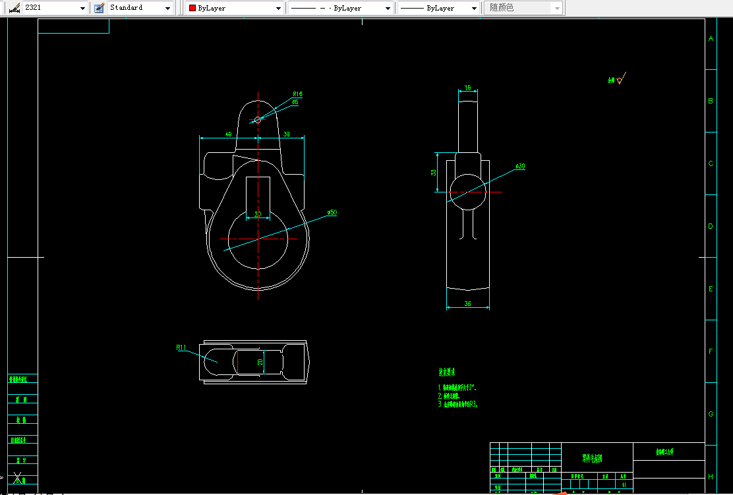The image size is (733, 495).
Task: Select the ø50 diameter dimension text
Action: [332, 212]
